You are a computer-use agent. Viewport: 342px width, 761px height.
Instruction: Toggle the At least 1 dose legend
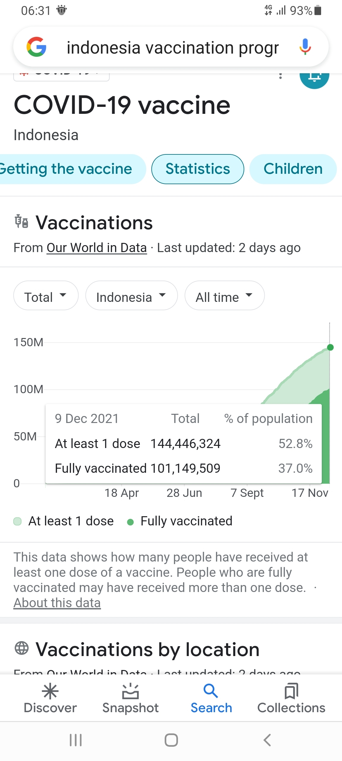pyautogui.click(x=63, y=521)
